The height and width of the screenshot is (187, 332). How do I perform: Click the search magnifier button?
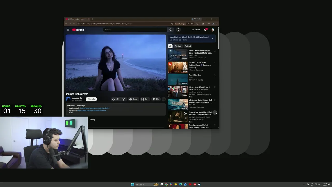(x=170, y=30)
